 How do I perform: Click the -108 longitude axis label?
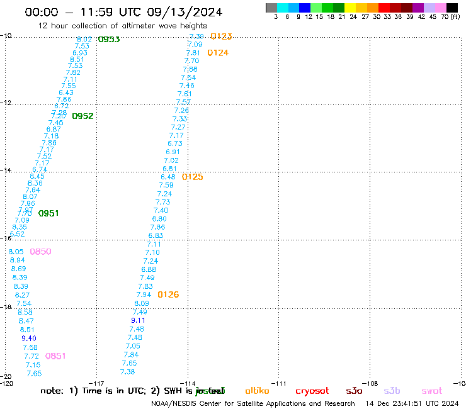point(370,383)
